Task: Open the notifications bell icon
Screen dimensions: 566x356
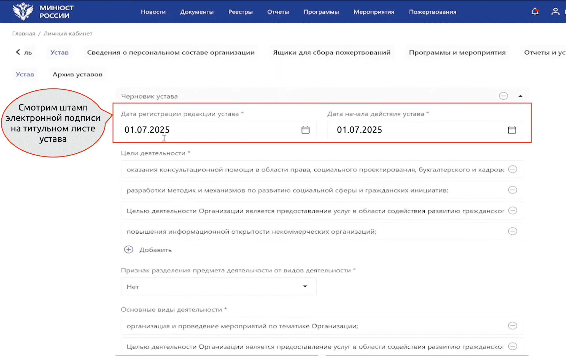Action: tap(535, 12)
